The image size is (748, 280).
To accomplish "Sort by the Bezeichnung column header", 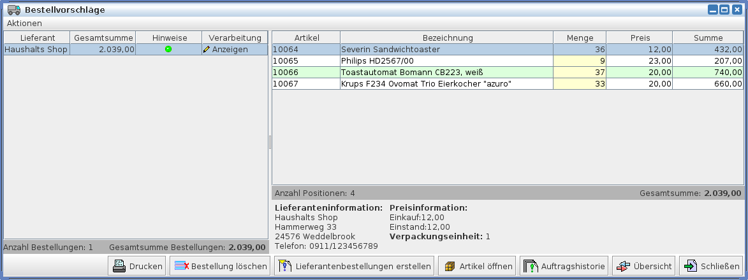I will (x=446, y=38).
